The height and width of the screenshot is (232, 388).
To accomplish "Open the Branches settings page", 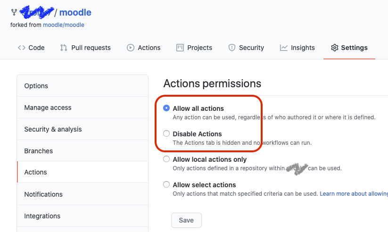I will click(x=38, y=151).
